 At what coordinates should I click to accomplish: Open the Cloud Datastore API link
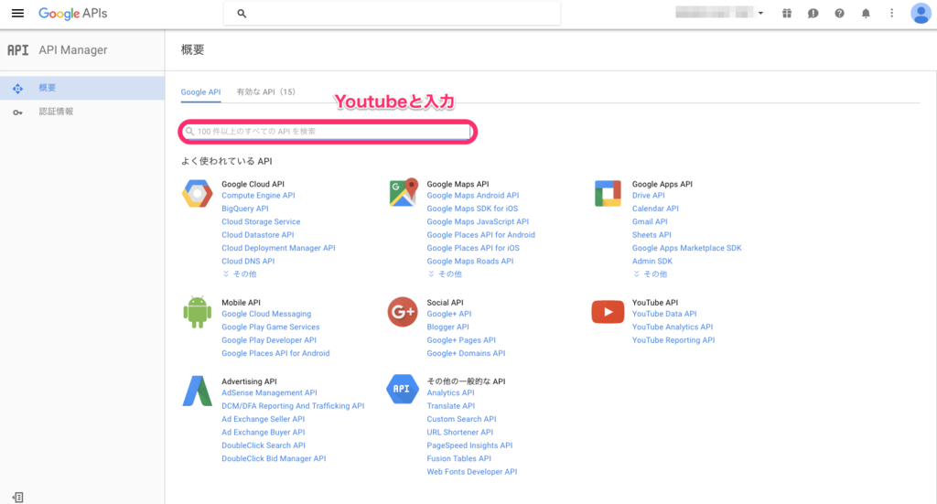coord(257,235)
